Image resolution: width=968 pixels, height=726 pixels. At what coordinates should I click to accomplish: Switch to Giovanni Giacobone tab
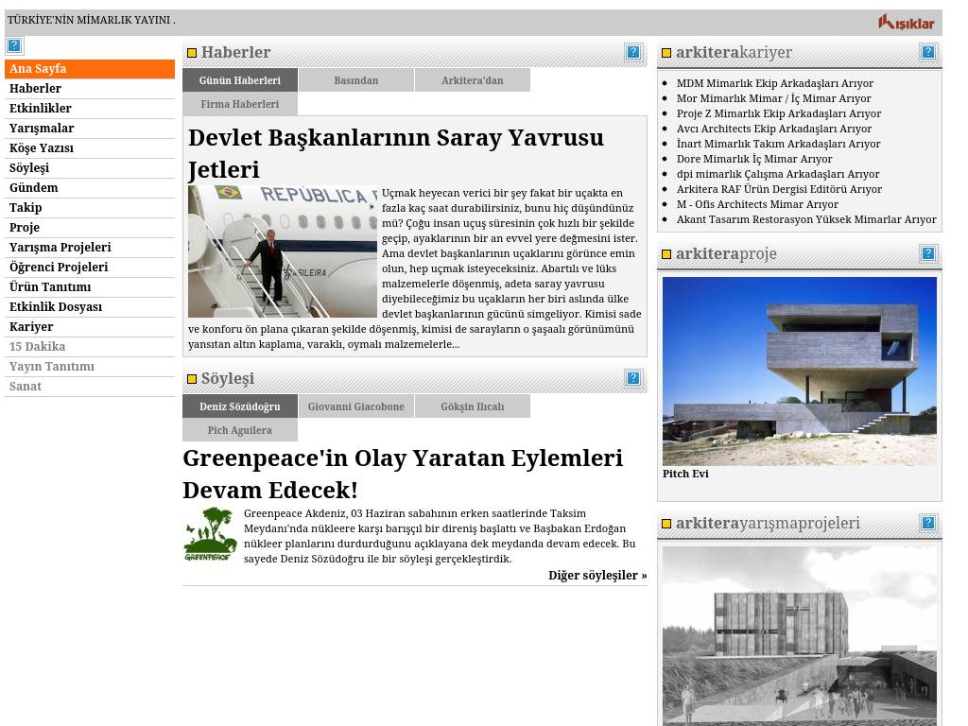(356, 406)
